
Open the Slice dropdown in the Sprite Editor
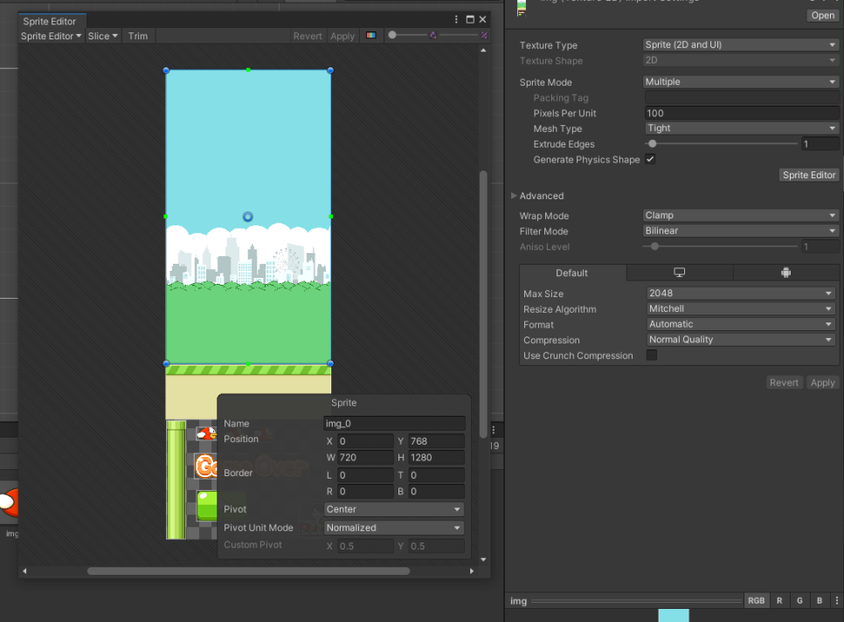pos(102,36)
